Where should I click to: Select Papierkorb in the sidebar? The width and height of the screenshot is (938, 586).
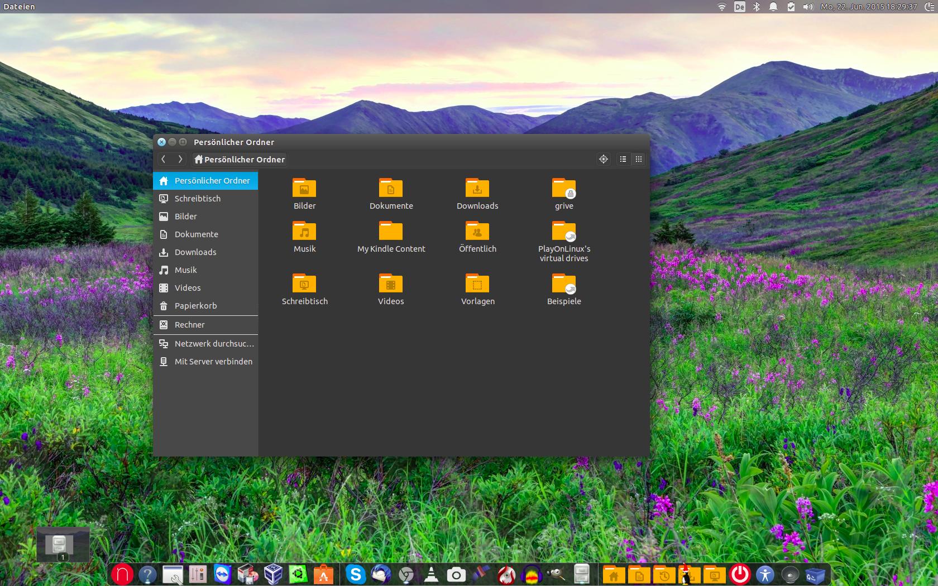click(195, 306)
